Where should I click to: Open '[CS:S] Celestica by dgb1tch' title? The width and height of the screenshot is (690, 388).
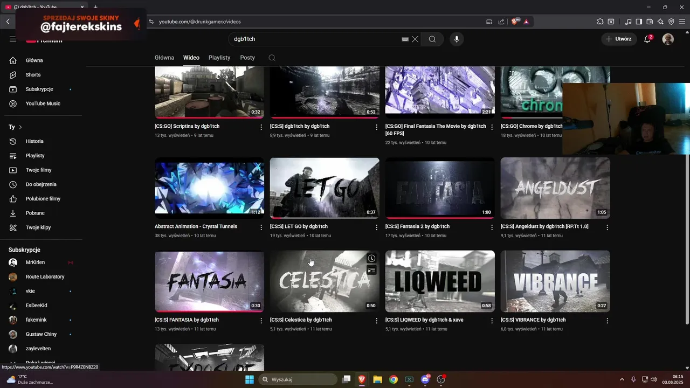click(301, 320)
